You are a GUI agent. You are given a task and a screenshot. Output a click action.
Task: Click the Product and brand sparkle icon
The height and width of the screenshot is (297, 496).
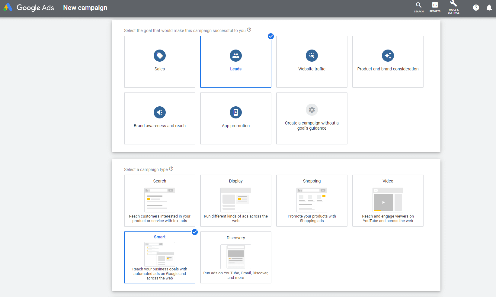[388, 56]
